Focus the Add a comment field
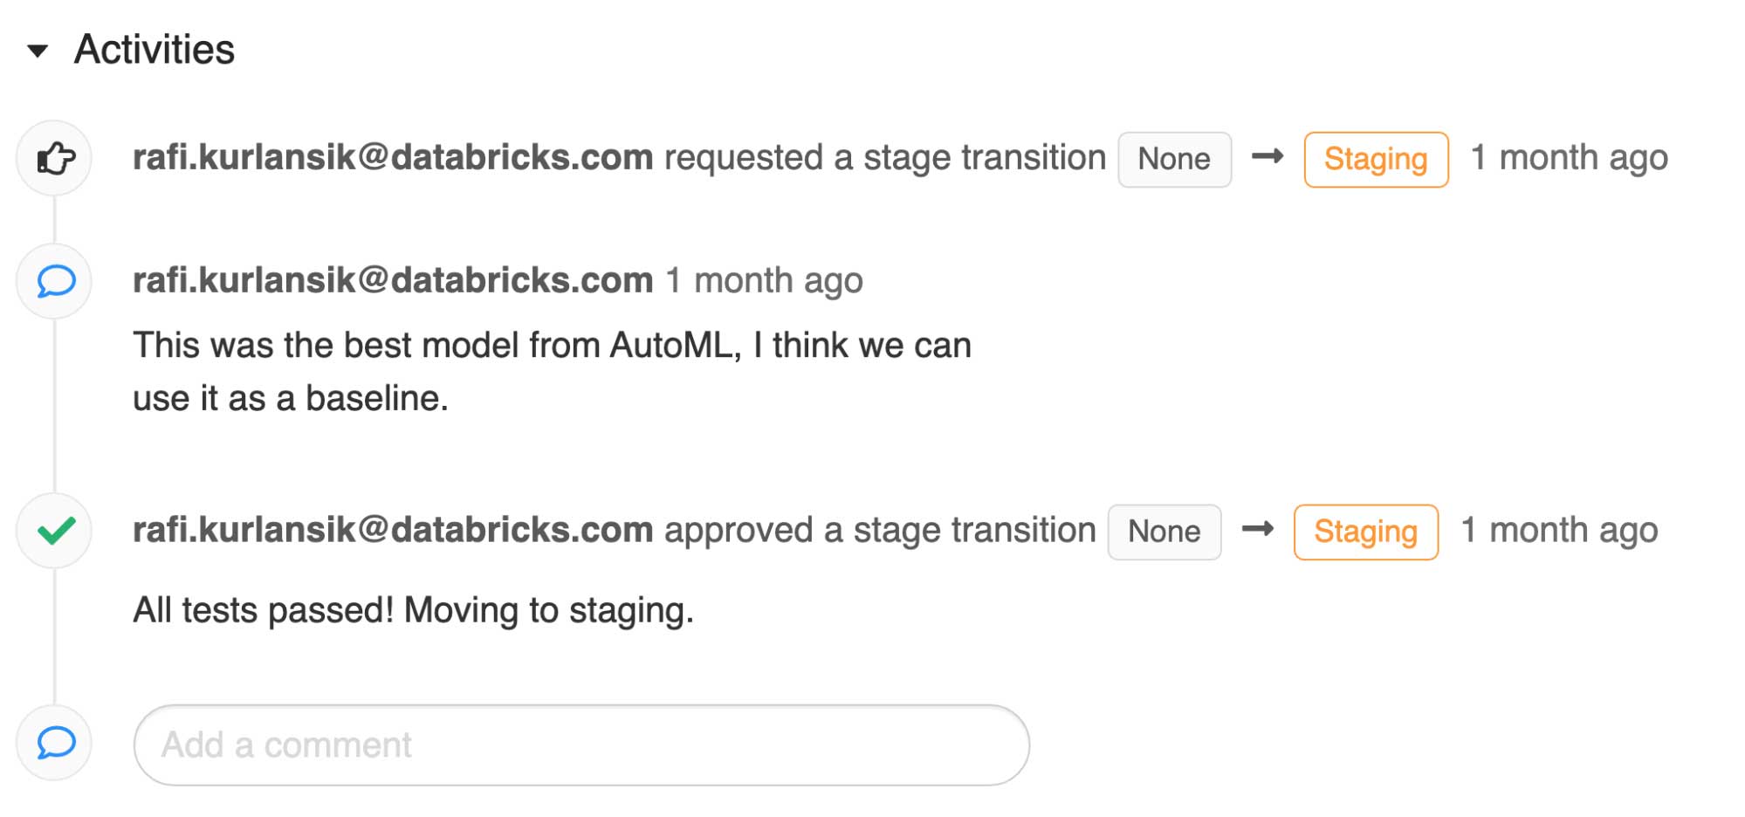This screenshot has height=817, width=1745. tap(581, 745)
